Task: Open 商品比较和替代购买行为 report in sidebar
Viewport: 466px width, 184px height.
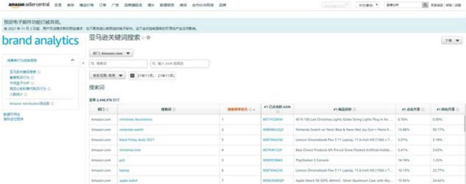Action: [x=28, y=89]
